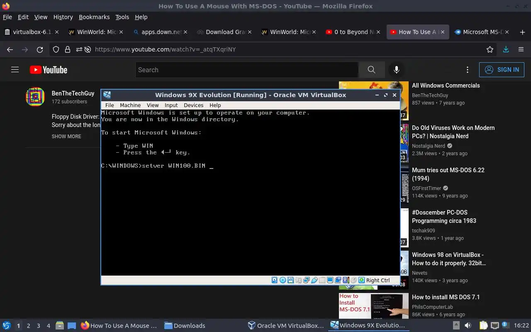Open the USB devices indicator in VirtualBox

314,280
